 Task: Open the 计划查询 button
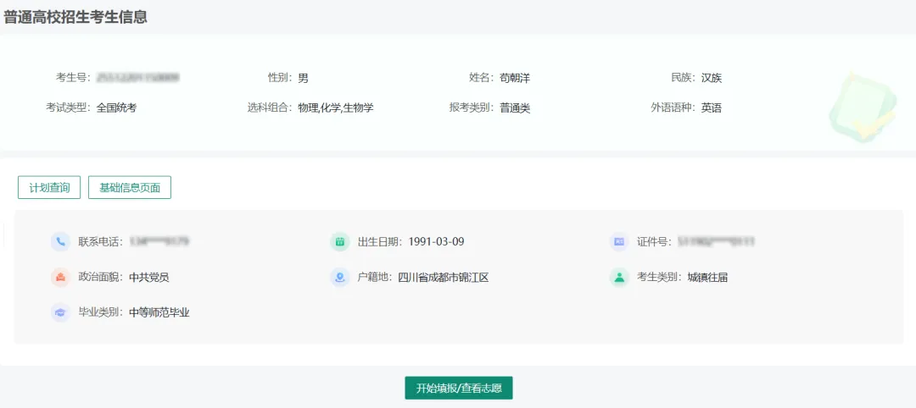(x=49, y=188)
